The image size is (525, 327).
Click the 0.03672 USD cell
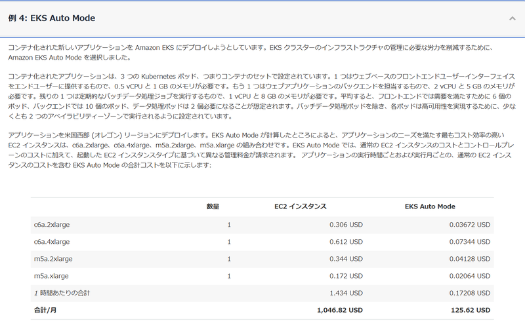tap(470, 225)
